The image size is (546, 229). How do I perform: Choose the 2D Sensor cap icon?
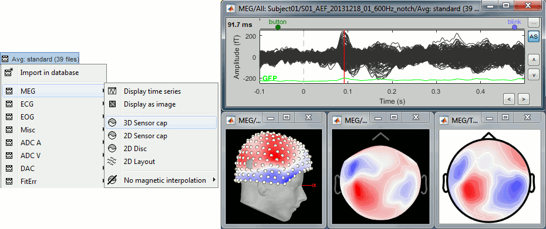(x=112, y=135)
